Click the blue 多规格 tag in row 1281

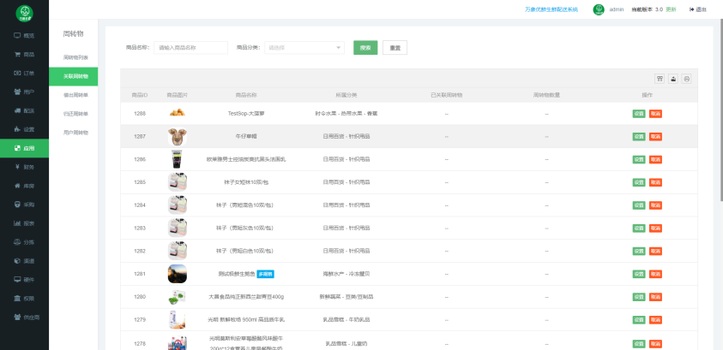click(266, 274)
